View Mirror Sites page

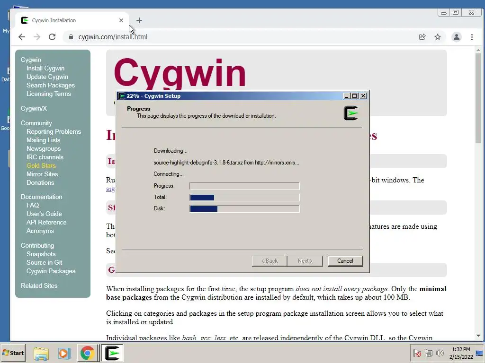coord(42,174)
